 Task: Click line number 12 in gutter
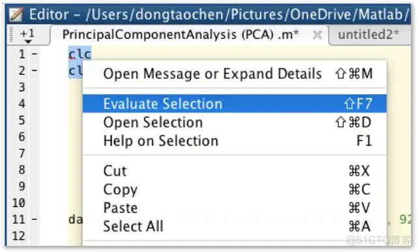tap(19, 236)
